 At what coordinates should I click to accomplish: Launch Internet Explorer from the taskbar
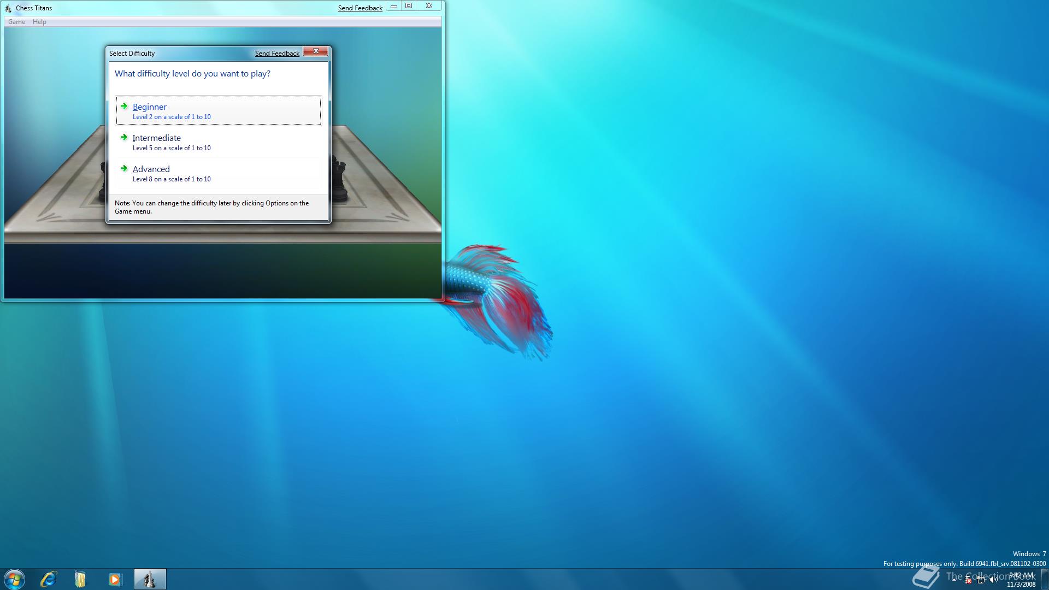(48, 579)
